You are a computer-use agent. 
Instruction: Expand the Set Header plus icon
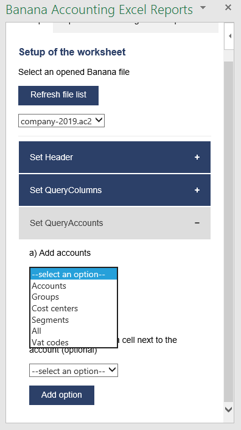point(197,157)
